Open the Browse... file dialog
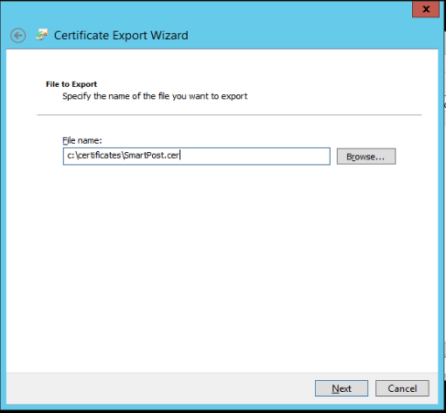446x413 pixels. [x=366, y=157]
